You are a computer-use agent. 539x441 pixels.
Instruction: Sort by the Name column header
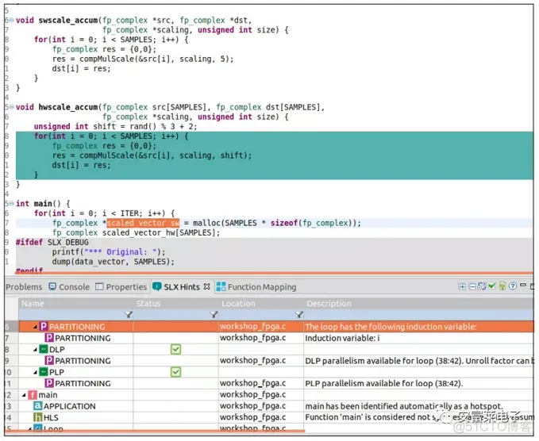[x=76, y=304]
